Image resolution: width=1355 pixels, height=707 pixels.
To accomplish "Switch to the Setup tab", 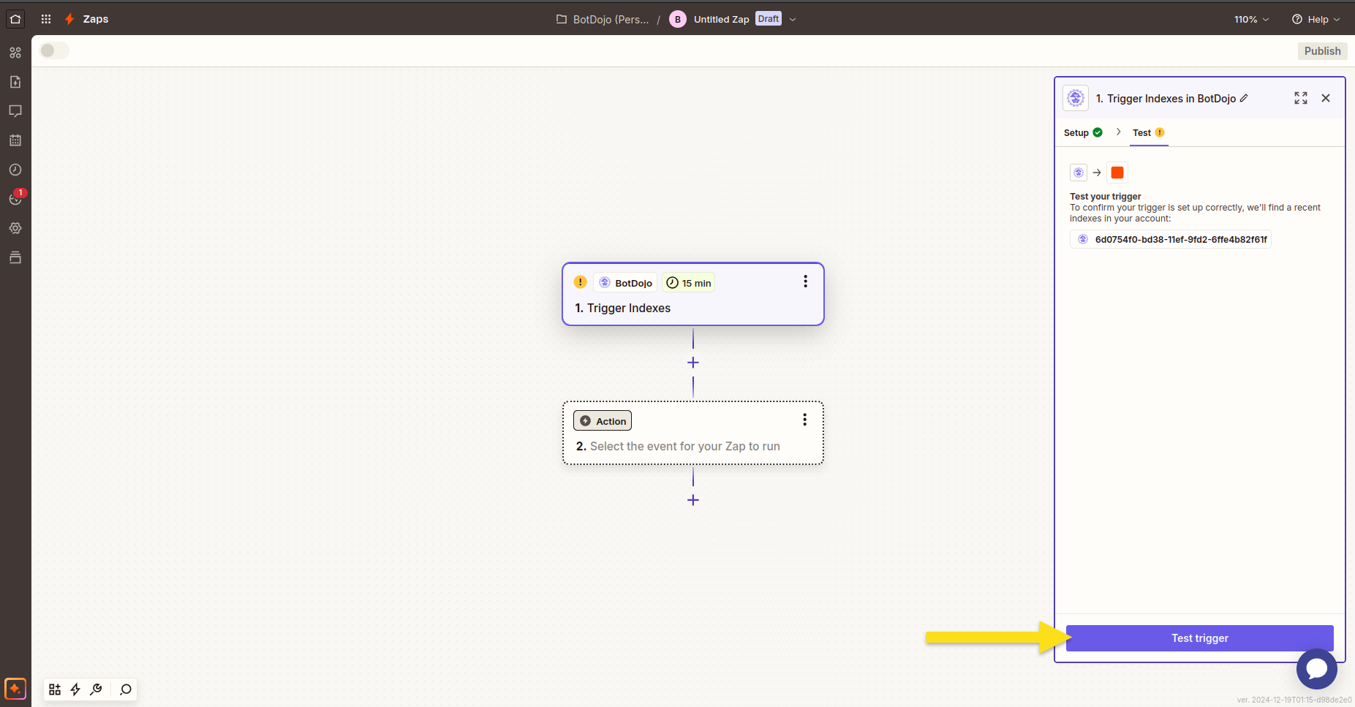I will (x=1083, y=132).
